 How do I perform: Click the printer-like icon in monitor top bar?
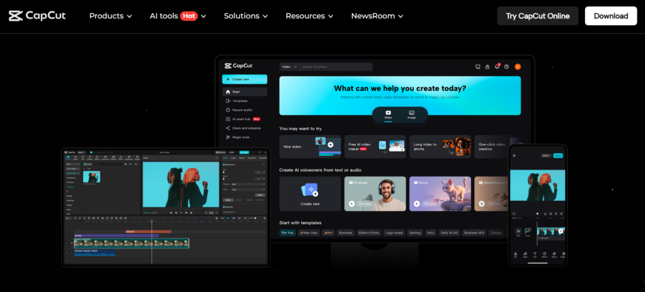(x=488, y=67)
